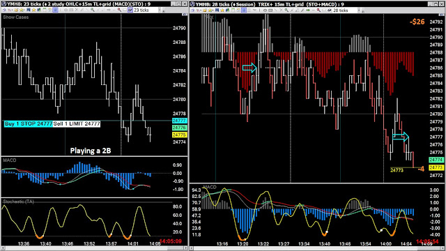Choose ellipse drawing tool in 23 ticks window
The height and width of the screenshot is (251, 446).
click(x=66, y=10)
